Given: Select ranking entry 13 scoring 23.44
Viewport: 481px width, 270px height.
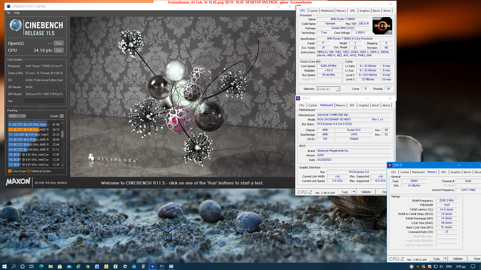Looking at the screenshot, I should 34,144.
